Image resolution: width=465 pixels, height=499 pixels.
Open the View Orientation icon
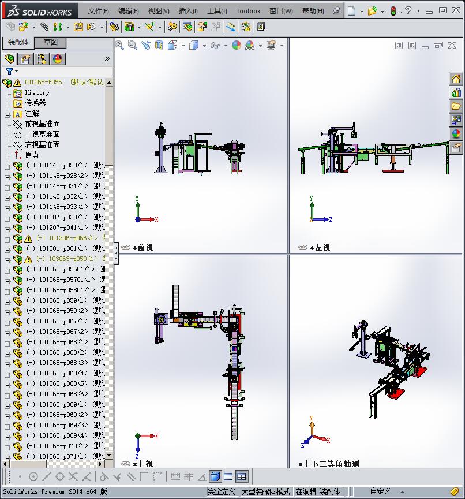(x=172, y=45)
